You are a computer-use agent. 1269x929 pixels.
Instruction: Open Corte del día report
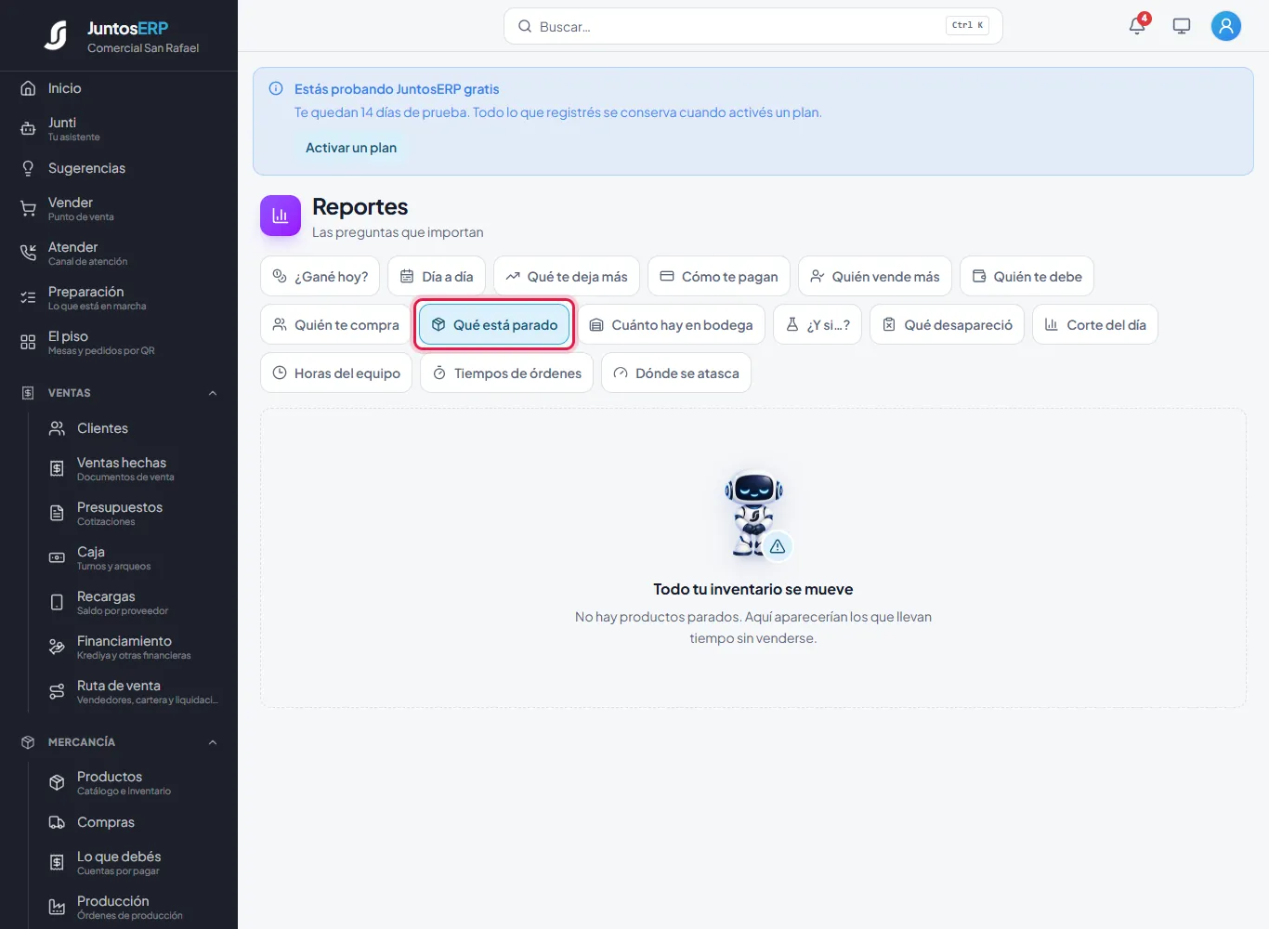(1095, 324)
